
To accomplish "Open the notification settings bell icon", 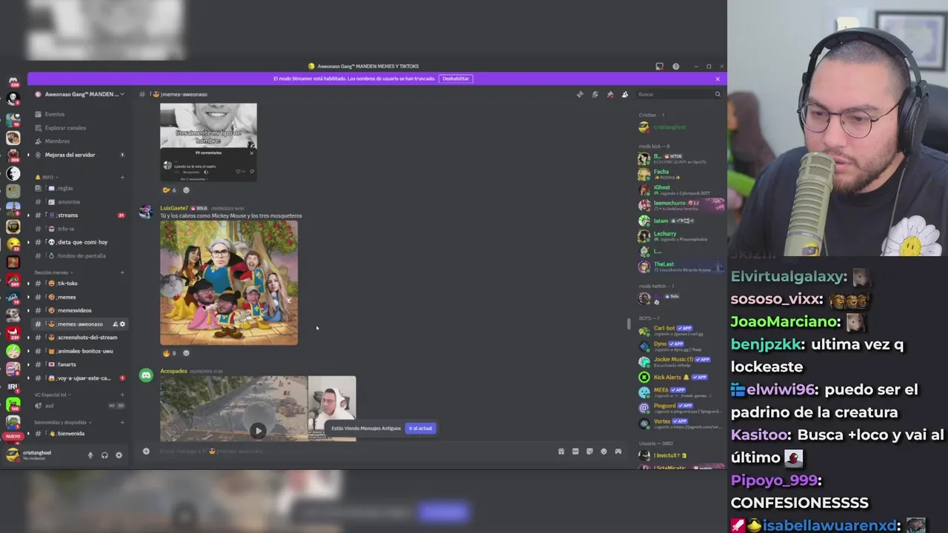I will [x=595, y=94].
